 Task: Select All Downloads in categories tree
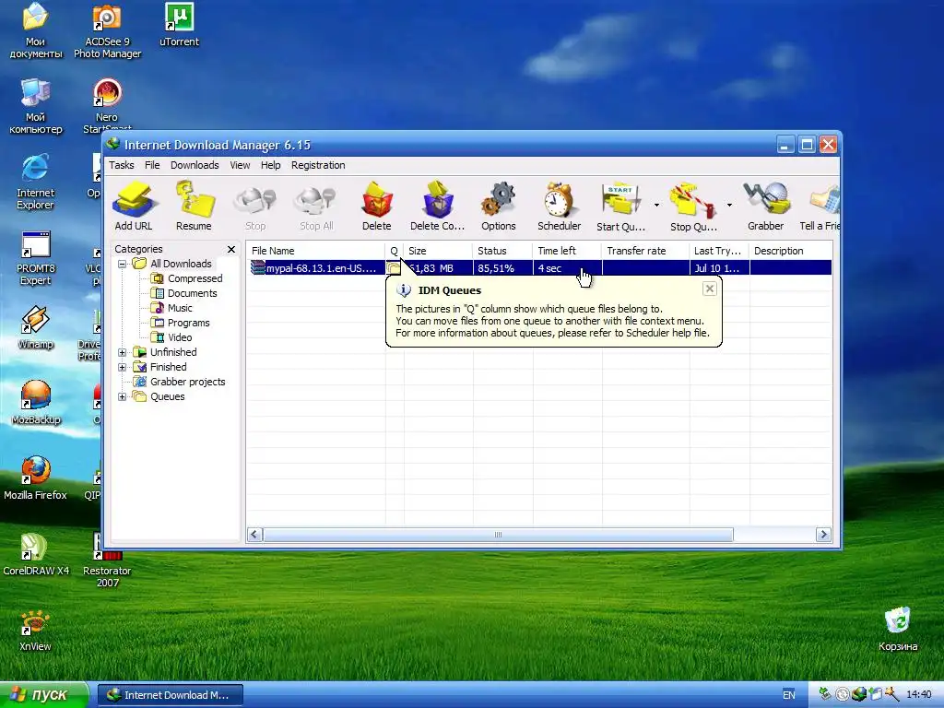click(x=172, y=264)
